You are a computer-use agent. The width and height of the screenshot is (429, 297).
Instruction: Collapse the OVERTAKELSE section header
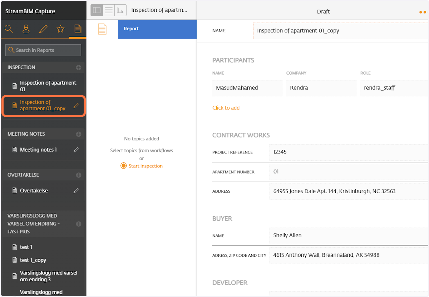(x=43, y=175)
